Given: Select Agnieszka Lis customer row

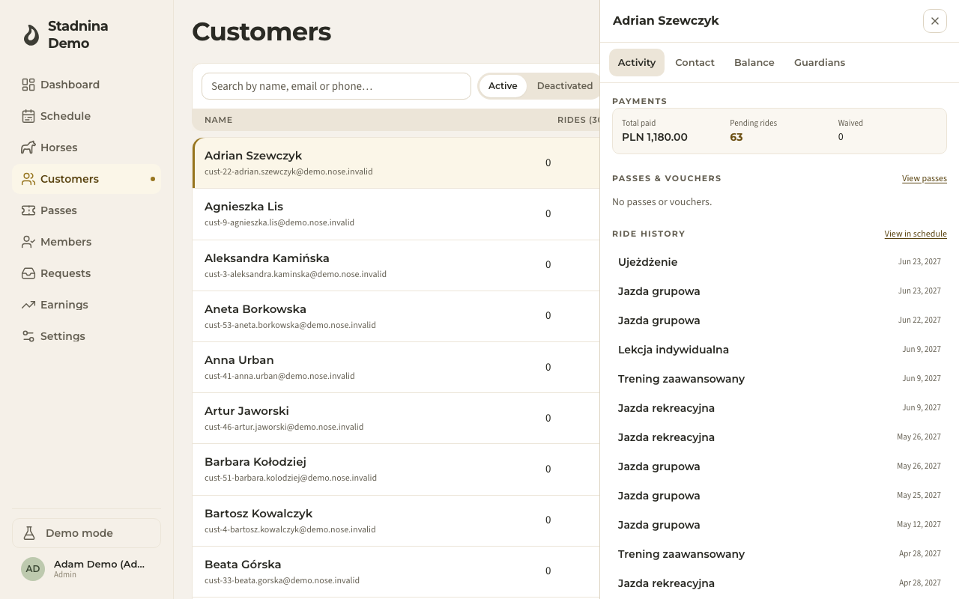Looking at the screenshot, I should click(x=396, y=214).
